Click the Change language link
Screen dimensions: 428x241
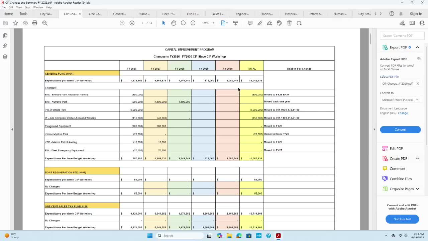click(403, 113)
